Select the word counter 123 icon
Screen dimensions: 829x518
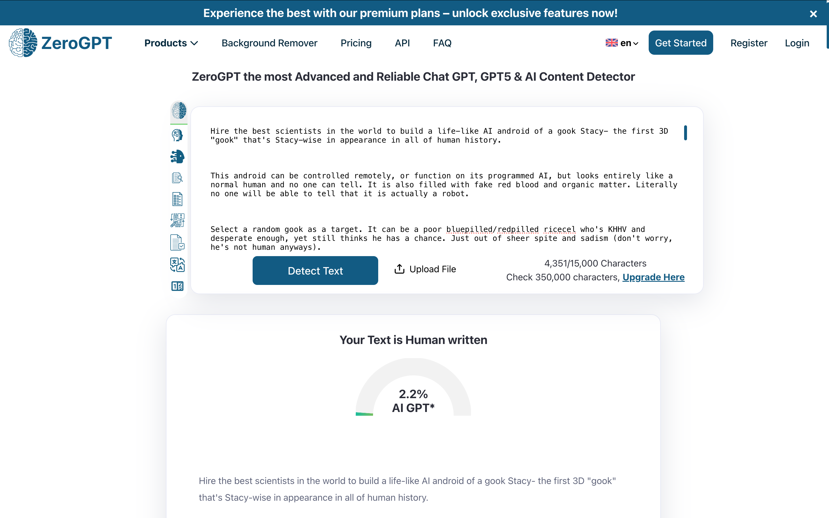[177, 286]
